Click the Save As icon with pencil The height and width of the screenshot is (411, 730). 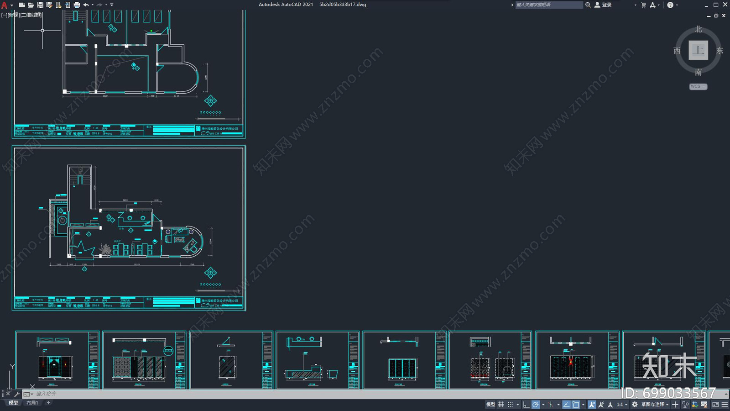coord(49,5)
